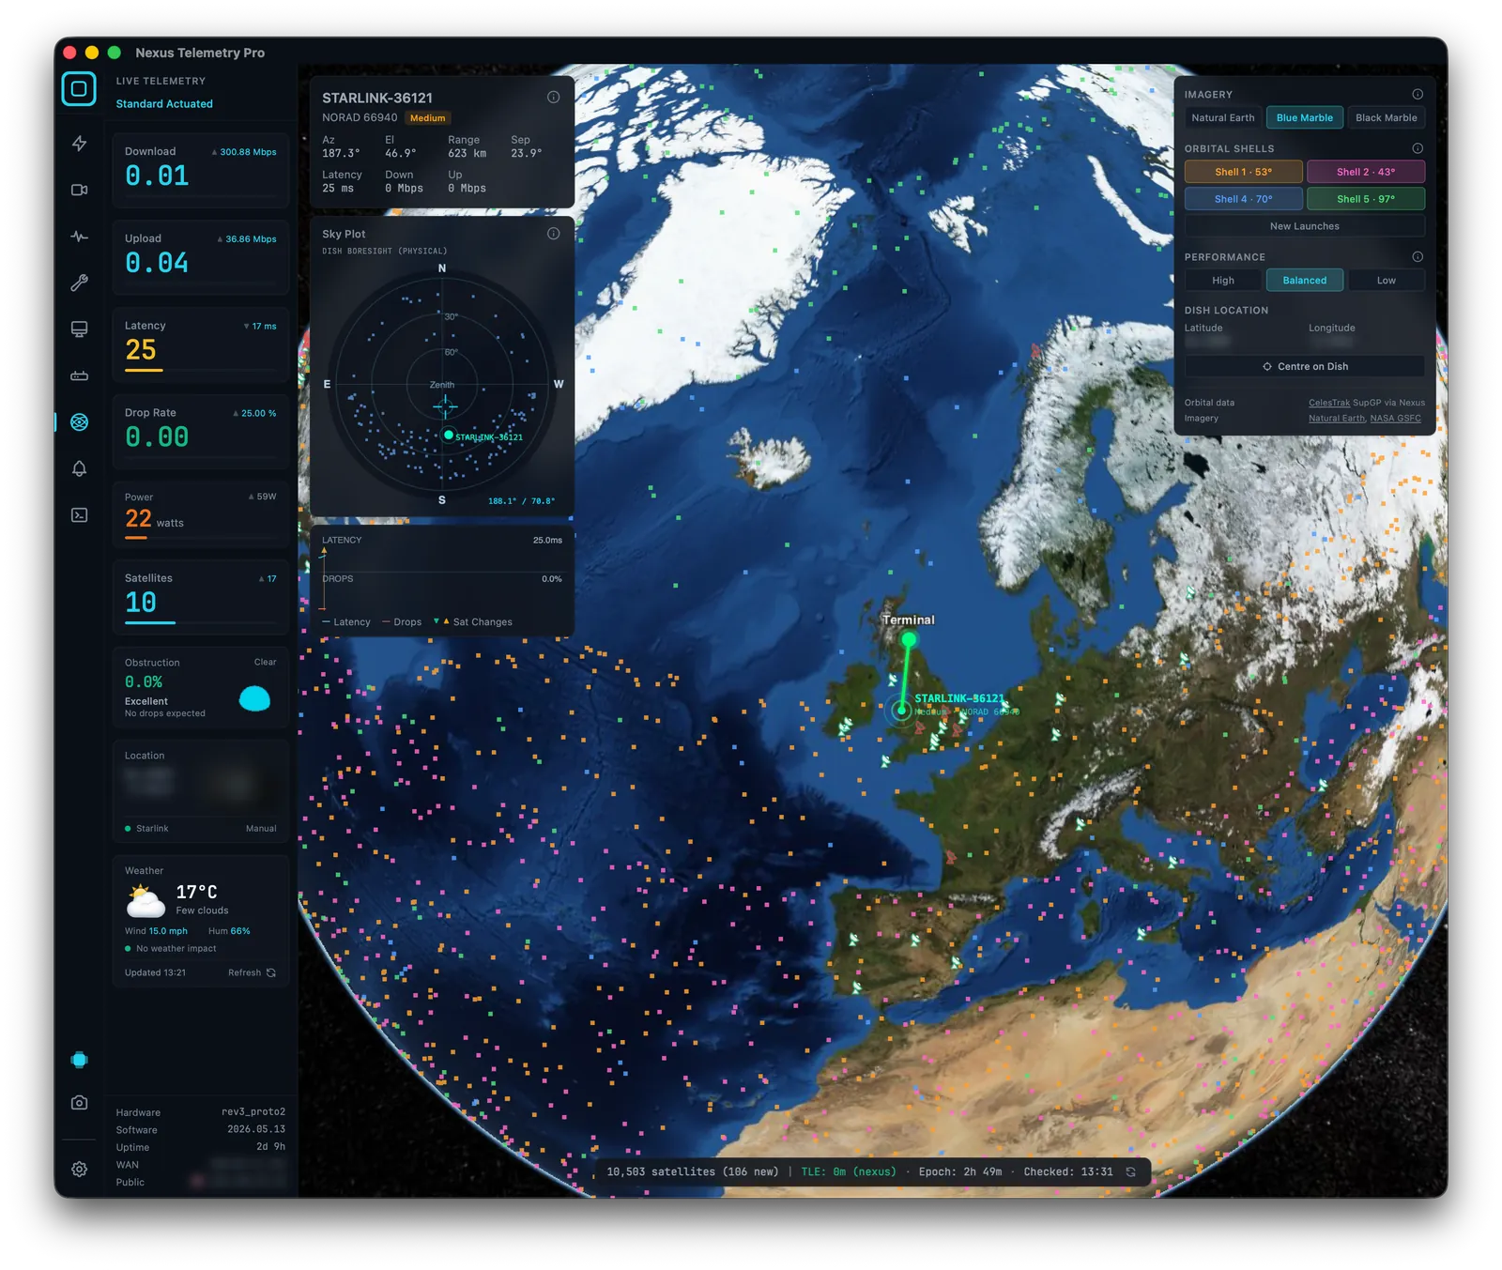Open the pulse activity sidebar section
Image resolution: width=1502 pixels, height=1270 pixels.
coord(79,237)
